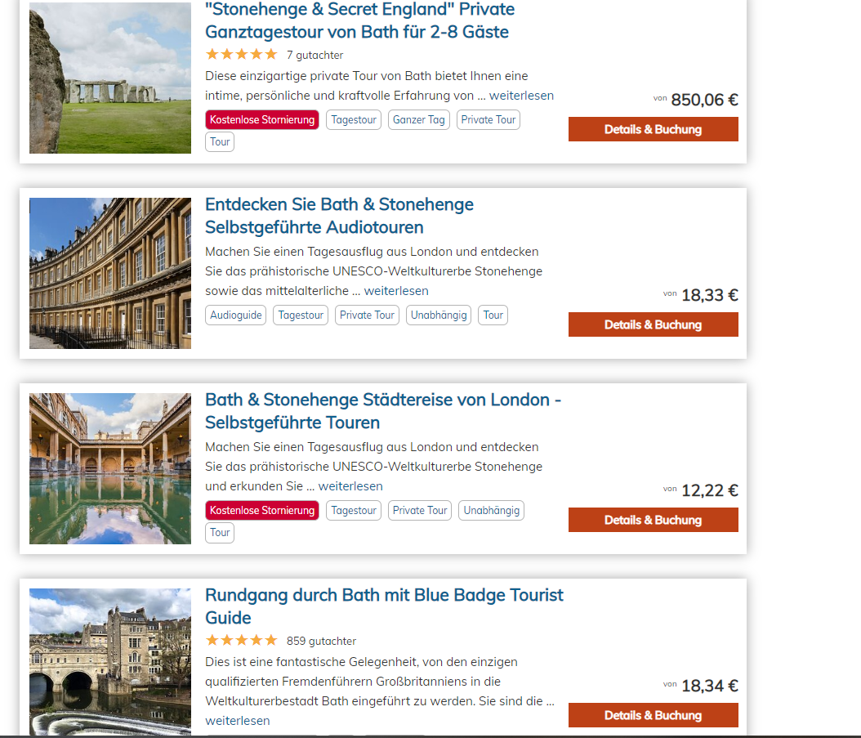Select Unabhängig tag in Audiotouren listing
The image size is (861, 738).
coord(438,315)
